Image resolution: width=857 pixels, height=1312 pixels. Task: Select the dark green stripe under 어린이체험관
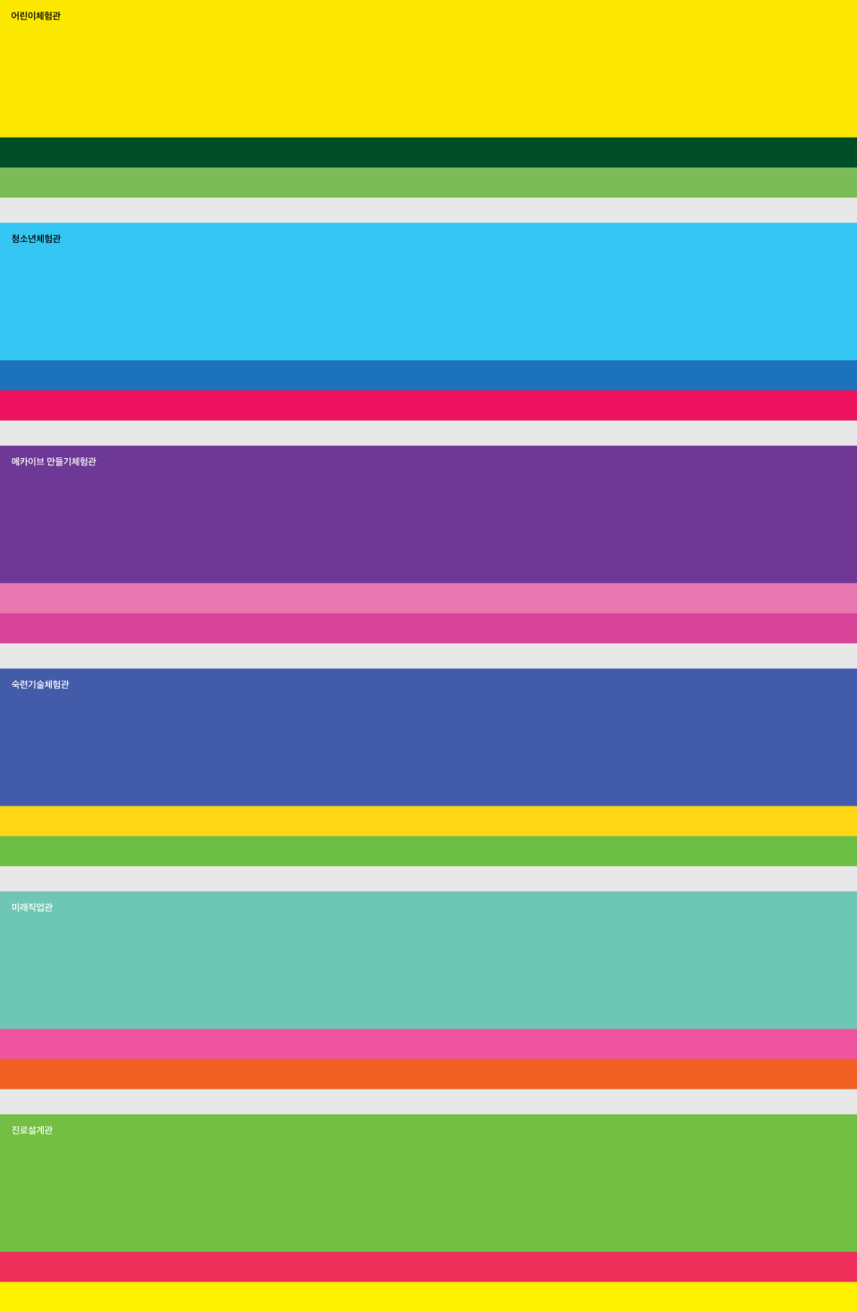(428, 153)
